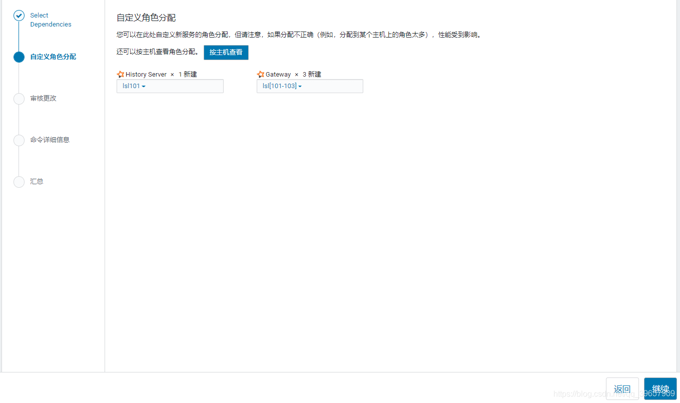Click the History Server host selection field
This screenshot has height=403, width=680.
tap(170, 86)
